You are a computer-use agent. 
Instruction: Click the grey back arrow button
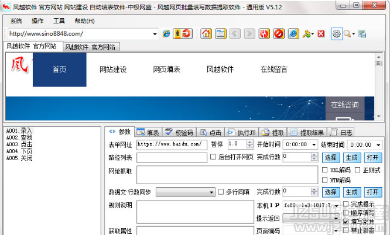(x=235, y=33)
